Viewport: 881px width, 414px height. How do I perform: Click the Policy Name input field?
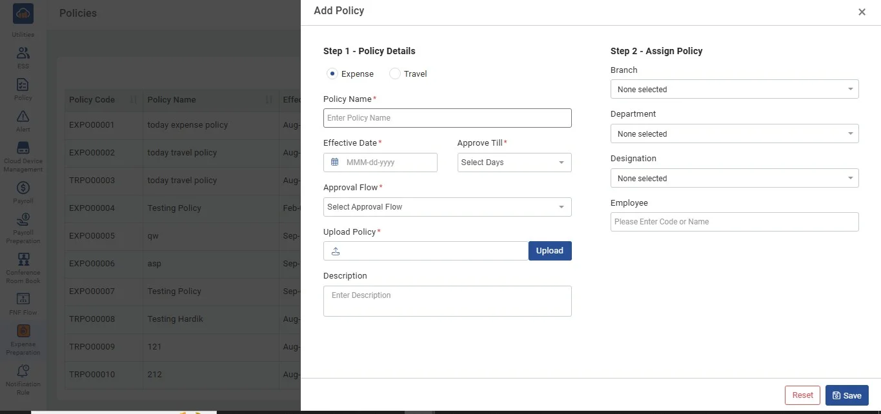447,118
